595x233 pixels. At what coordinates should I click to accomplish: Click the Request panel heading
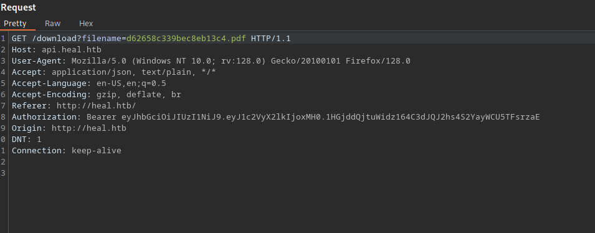[18, 7]
